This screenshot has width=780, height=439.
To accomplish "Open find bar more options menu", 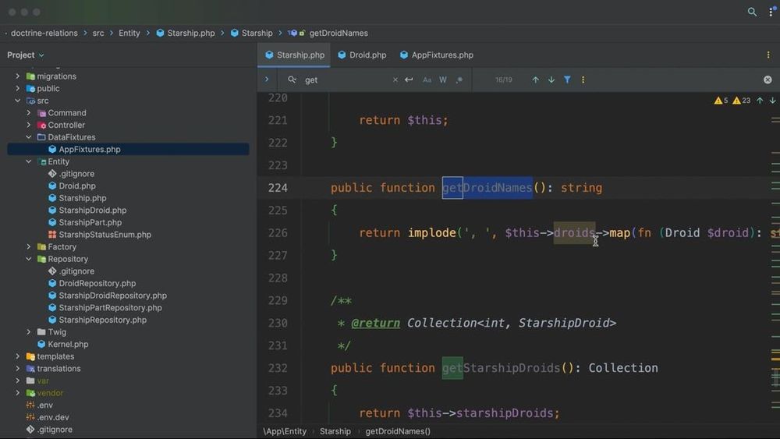I will (x=583, y=80).
